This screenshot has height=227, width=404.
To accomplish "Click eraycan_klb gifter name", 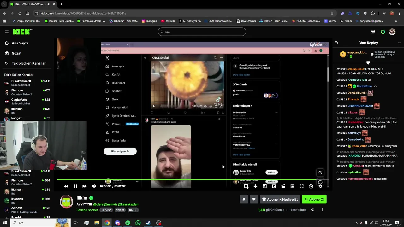I will [x=357, y=52].
